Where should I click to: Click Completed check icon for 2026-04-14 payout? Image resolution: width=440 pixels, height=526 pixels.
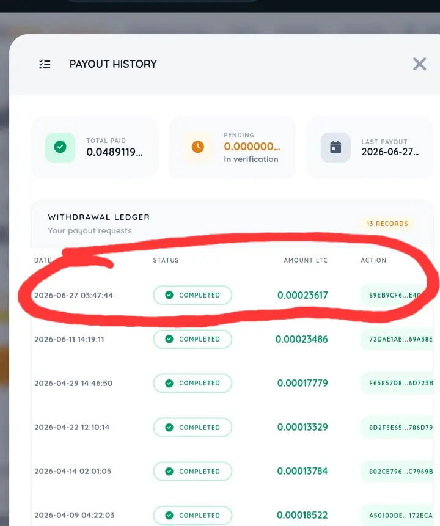(169, 471)
